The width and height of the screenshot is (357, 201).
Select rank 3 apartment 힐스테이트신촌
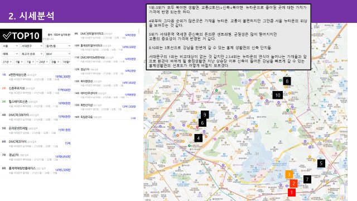coord(18,102)
